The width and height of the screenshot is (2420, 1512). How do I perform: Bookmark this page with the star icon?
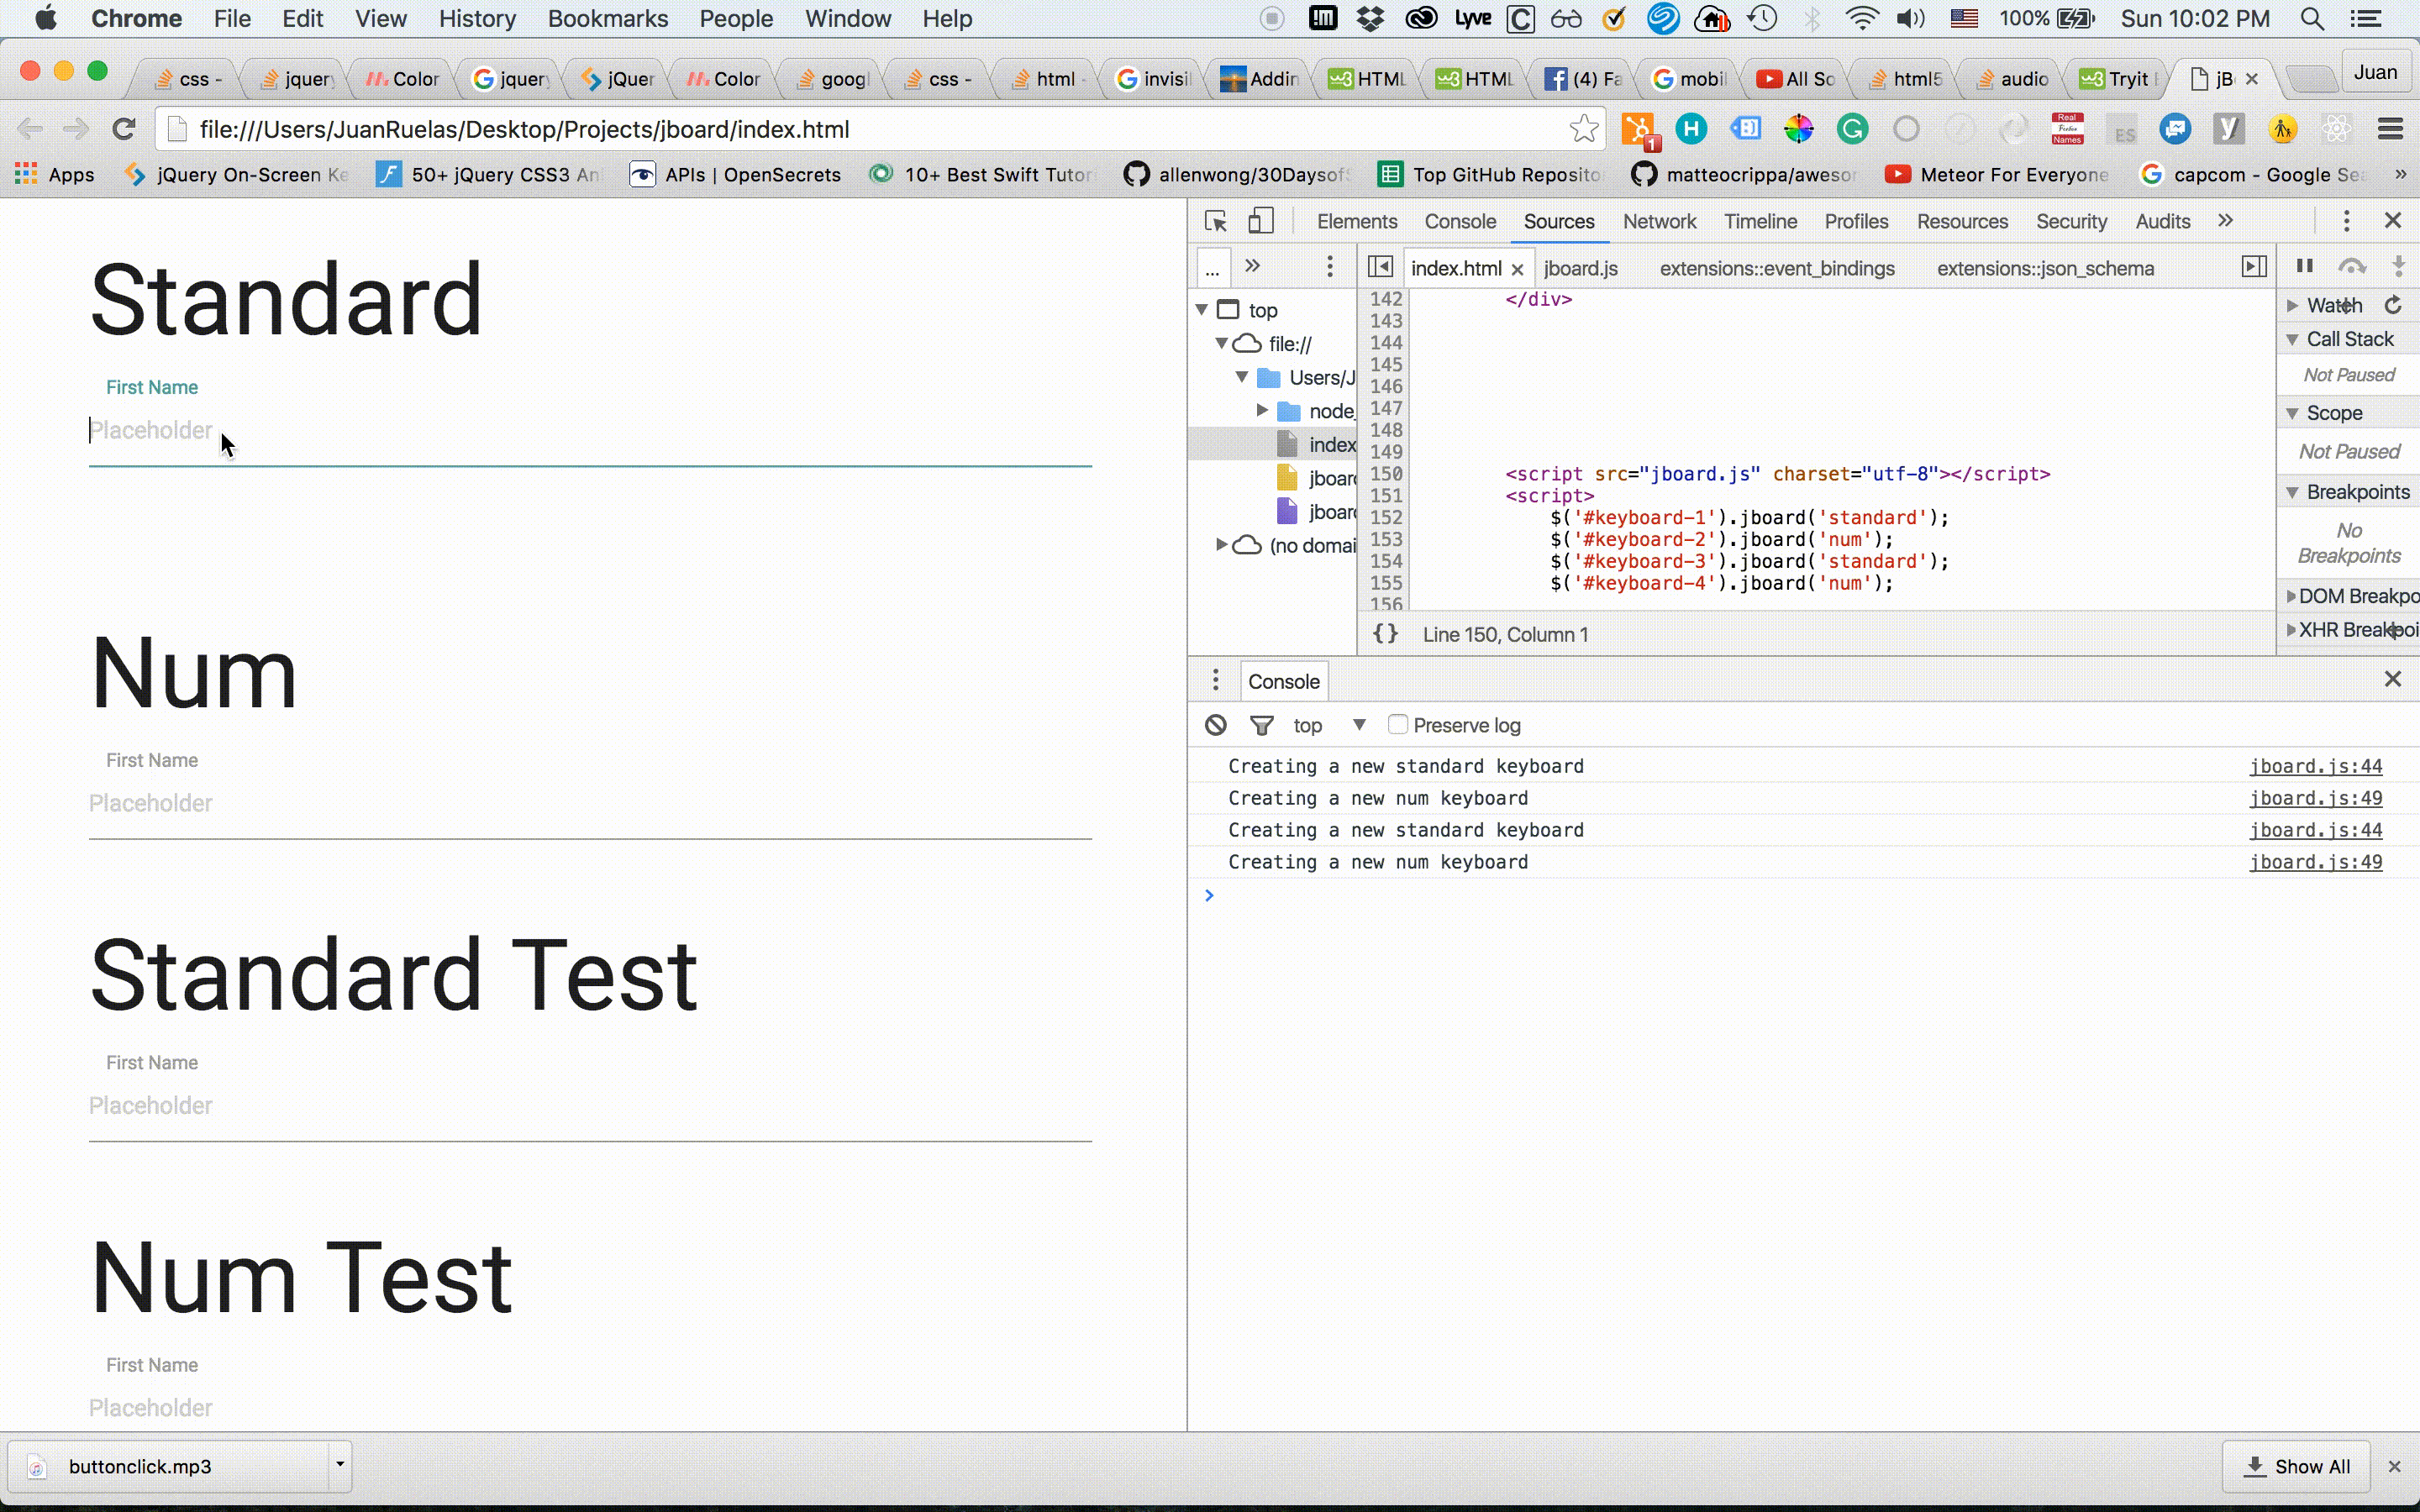(x=1583, y=129)
